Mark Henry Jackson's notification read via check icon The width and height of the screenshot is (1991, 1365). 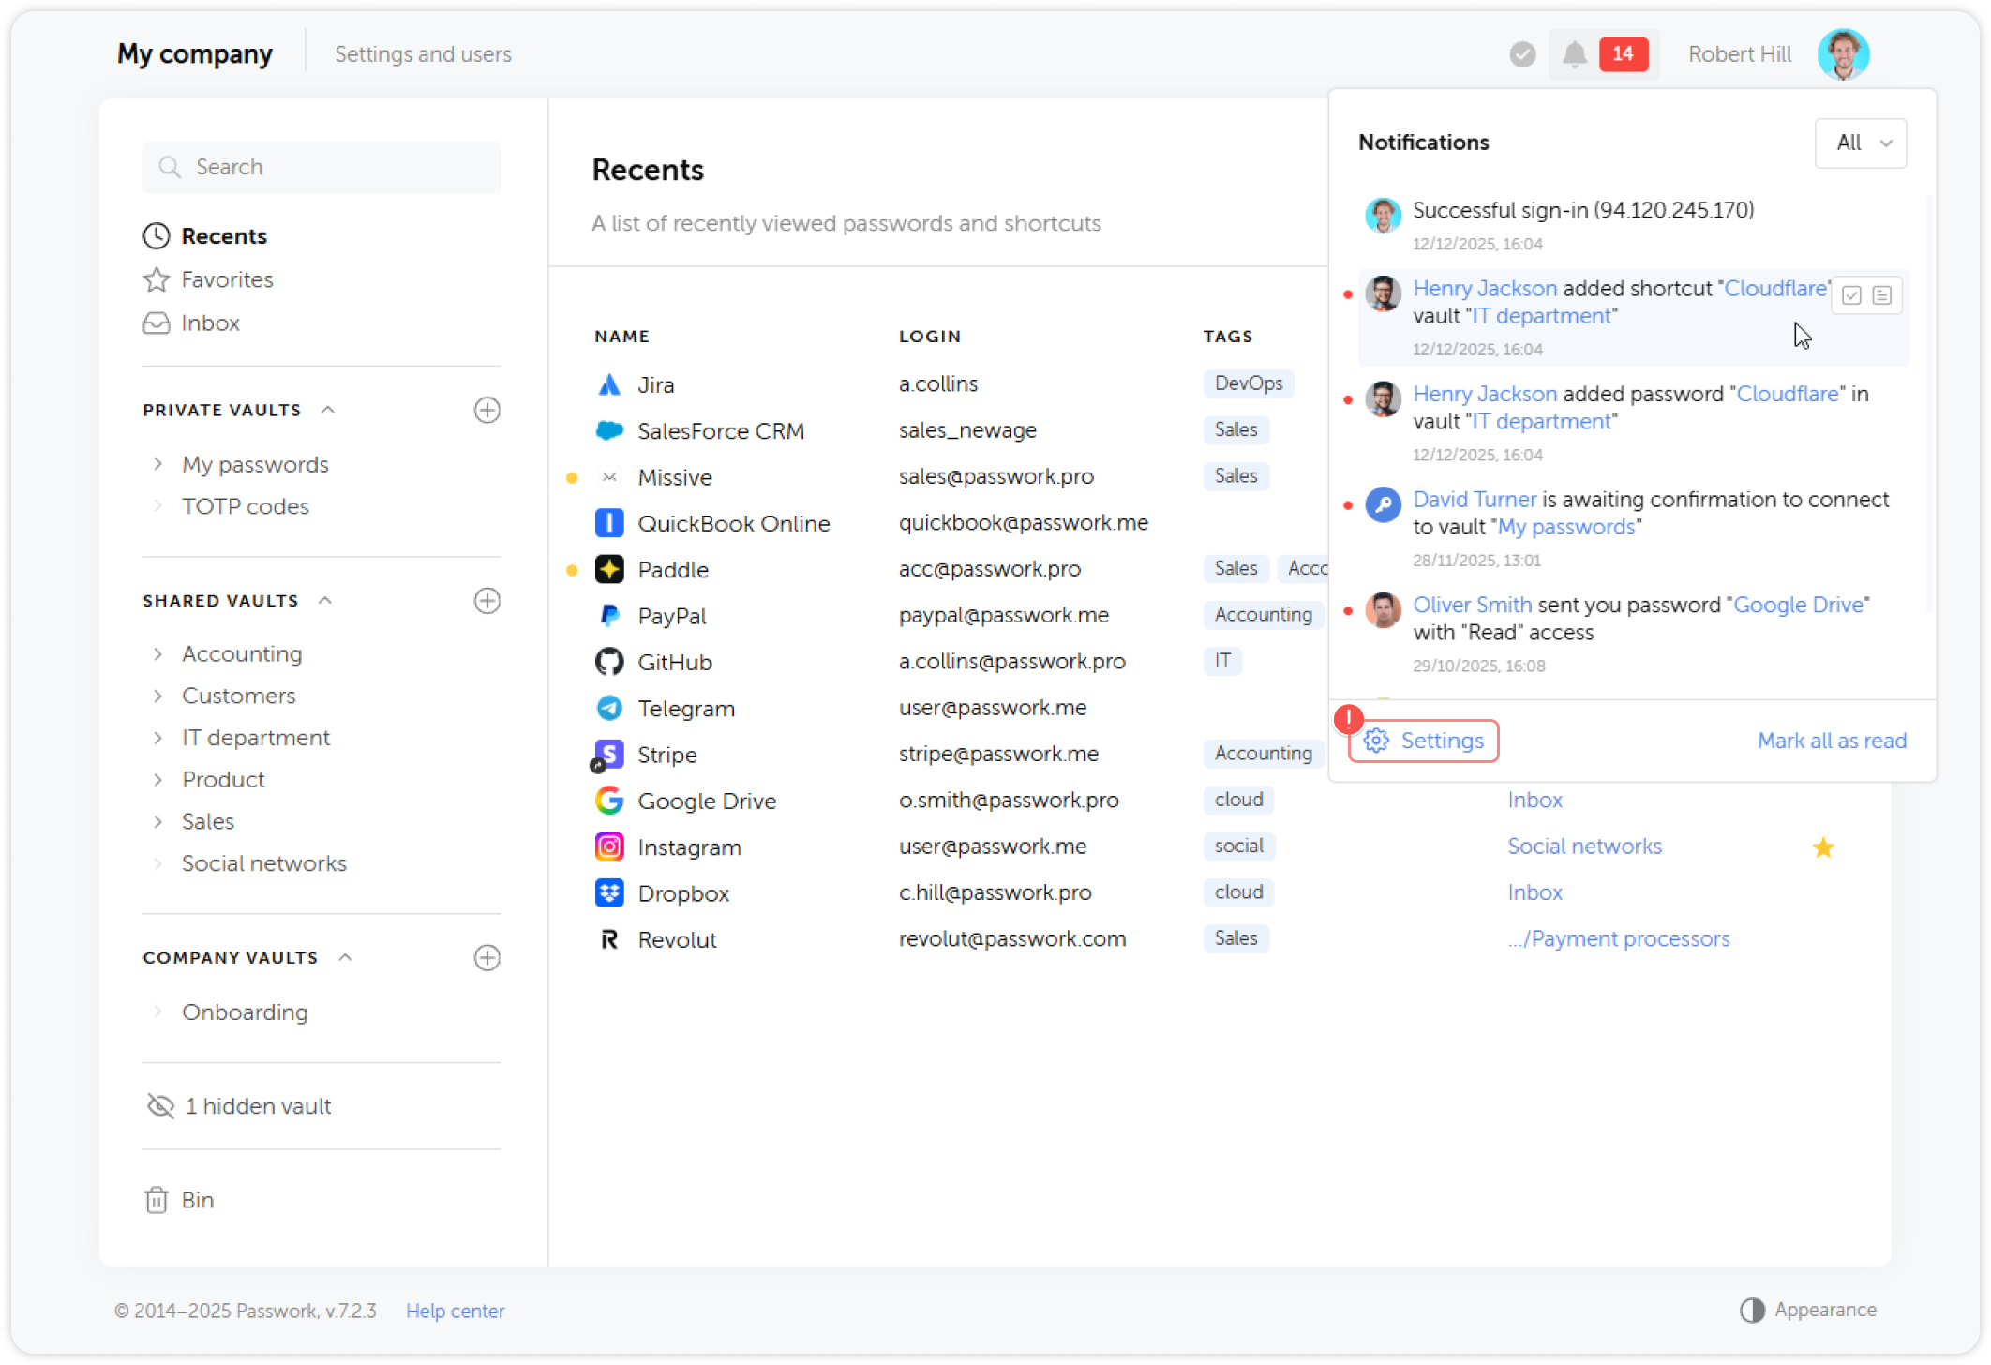point(1850,294)
